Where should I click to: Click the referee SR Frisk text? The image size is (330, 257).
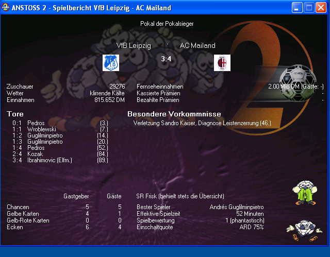coord(180,196)
